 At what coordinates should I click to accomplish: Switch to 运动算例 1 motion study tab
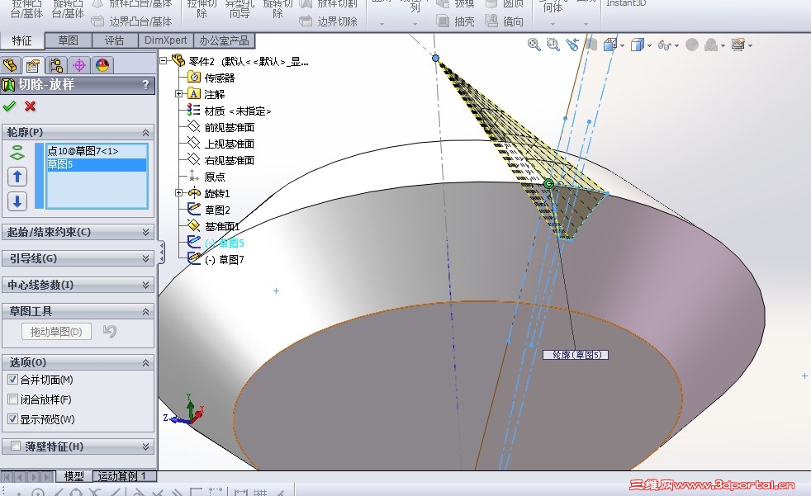point(124,476)
